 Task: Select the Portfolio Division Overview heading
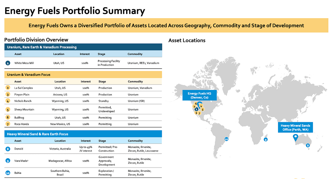36,40
